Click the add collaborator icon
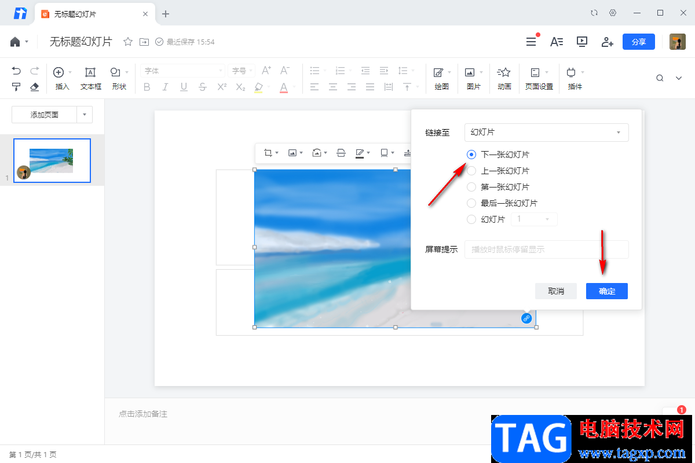Viewport: 695px width, 463px height. pyautogui.click(x=607, y=42)
